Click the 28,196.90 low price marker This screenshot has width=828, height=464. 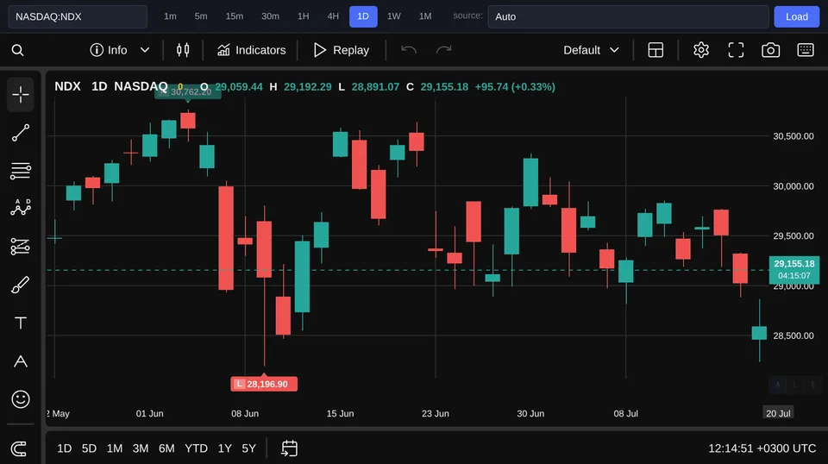point(264,384)
